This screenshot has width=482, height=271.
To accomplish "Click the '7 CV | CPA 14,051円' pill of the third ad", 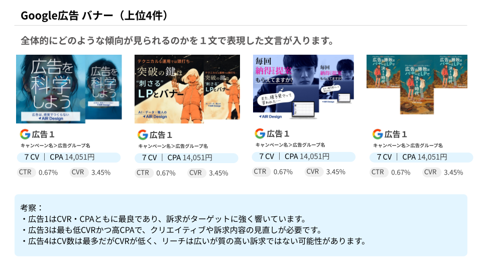I will 303,157.
